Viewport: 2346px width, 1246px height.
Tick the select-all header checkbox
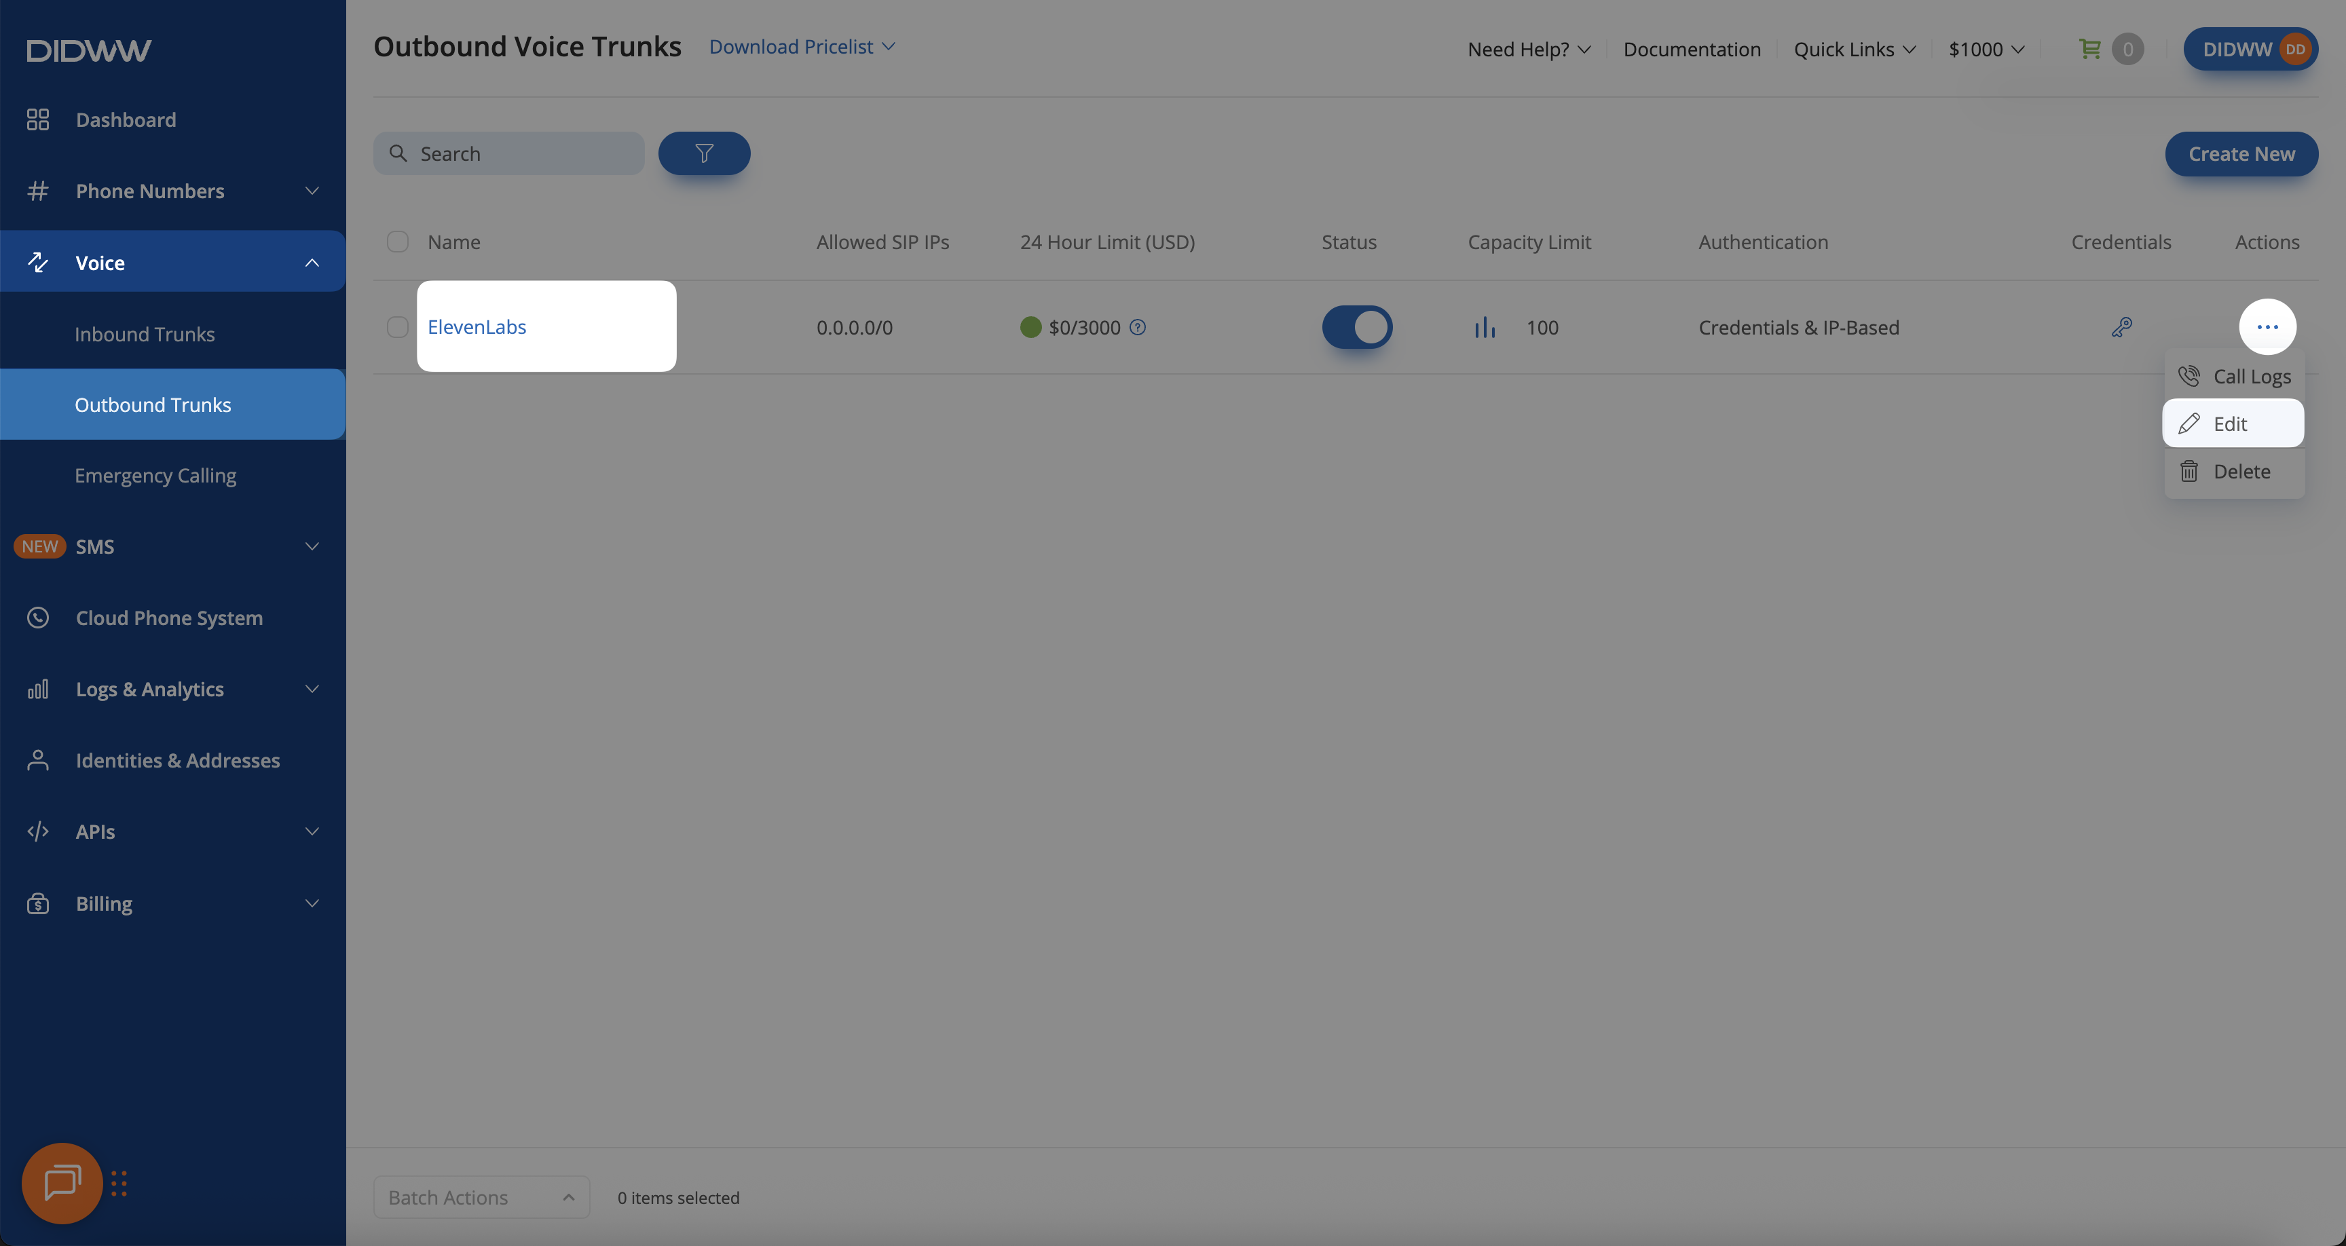[397, 242]
